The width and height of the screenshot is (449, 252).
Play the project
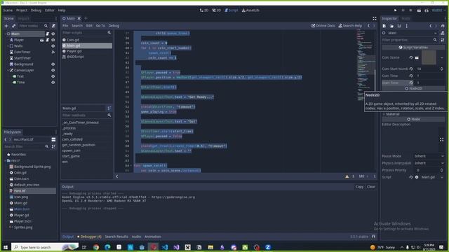396,10
